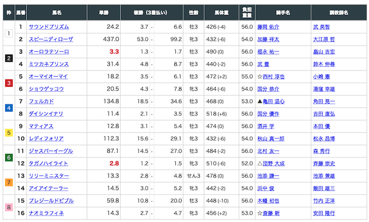
Task: Click jockey link 浜中 俊
Action: coord(266,189)
